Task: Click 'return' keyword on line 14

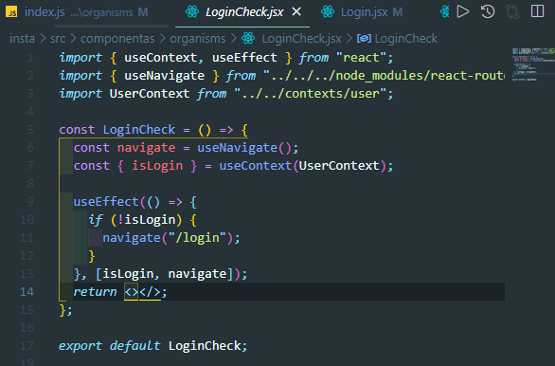Action: point(95,292)
